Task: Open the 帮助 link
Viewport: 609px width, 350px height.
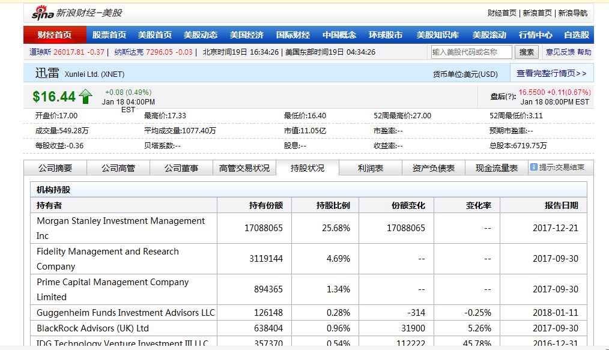Action: pos(584,52)
